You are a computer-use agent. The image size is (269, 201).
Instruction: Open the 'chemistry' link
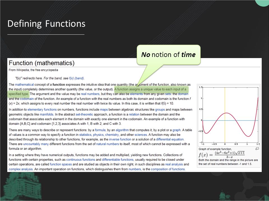click(x=112, y=135)
